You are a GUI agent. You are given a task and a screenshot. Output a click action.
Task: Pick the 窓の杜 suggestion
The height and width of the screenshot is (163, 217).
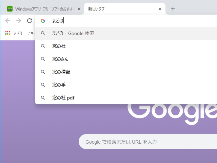(126, 46)
